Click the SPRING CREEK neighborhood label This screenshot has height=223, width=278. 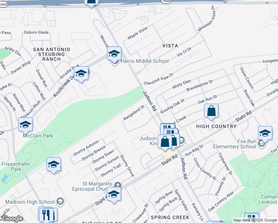170,217
